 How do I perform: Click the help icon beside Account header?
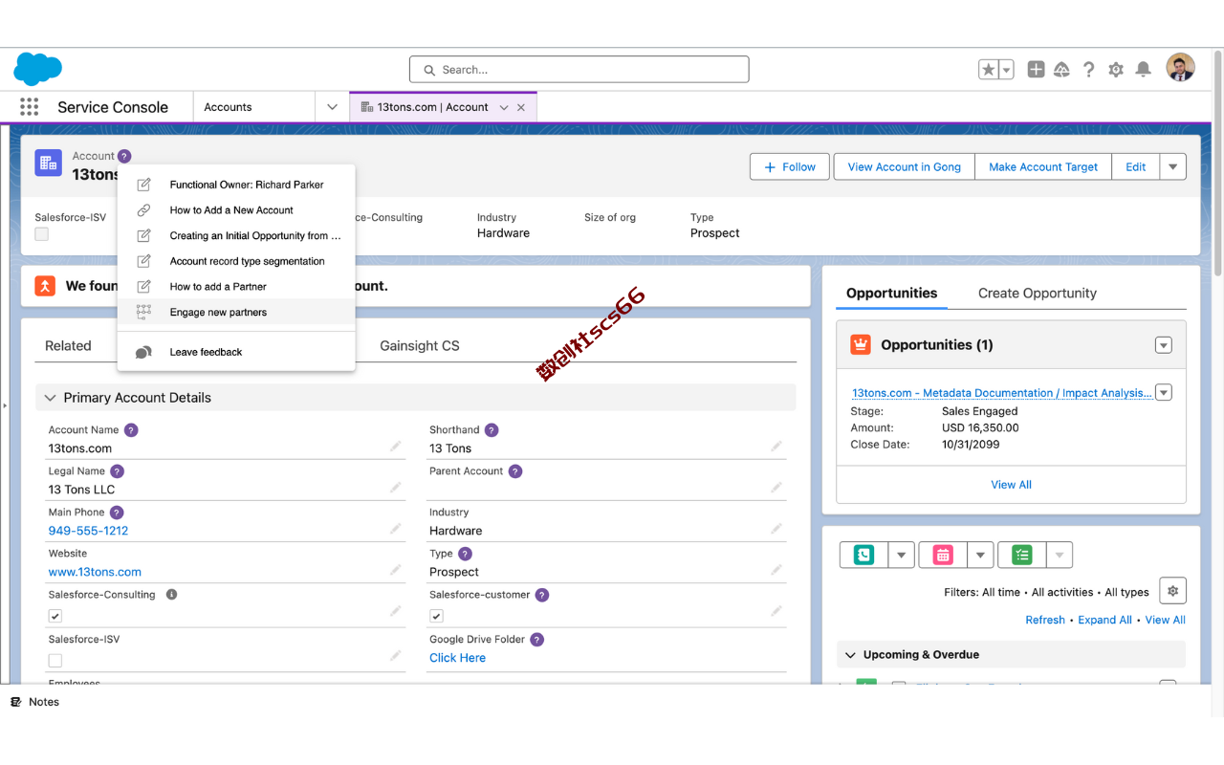coord(125,156)
